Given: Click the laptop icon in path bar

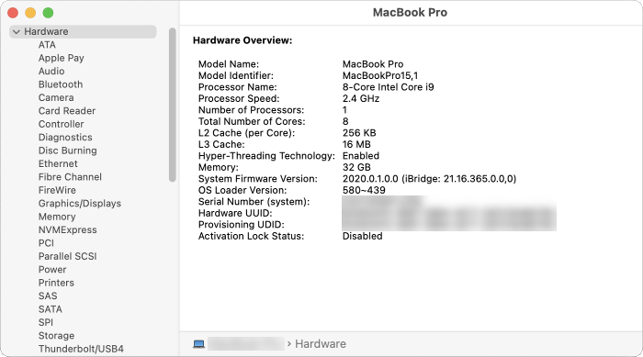Looking at the screenshot, I should [199, 344].
